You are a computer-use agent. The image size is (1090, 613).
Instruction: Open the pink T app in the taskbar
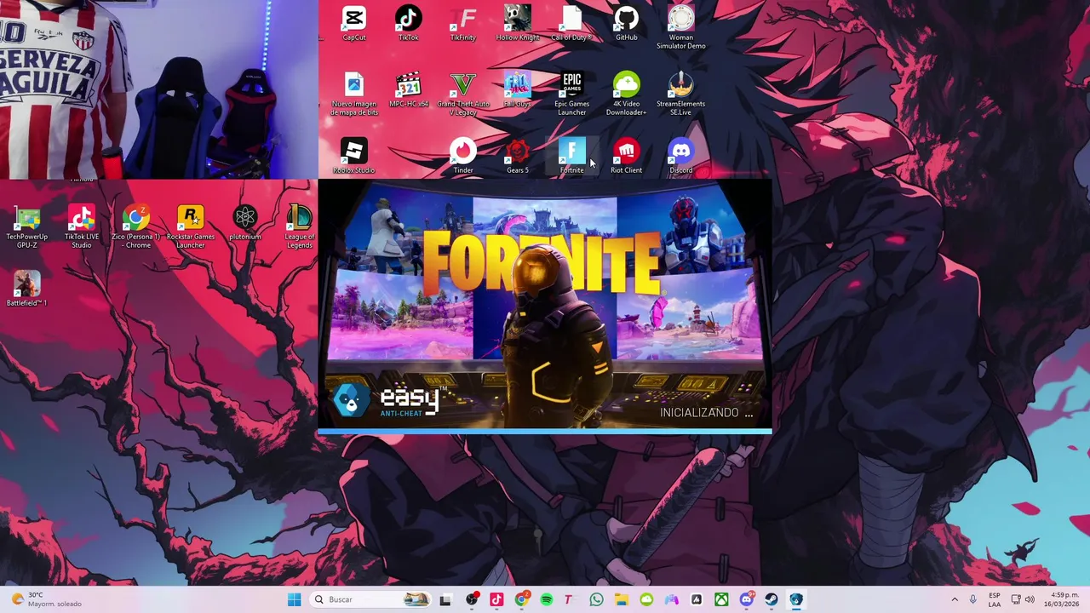pyautogui.click(x=569, y=599)
